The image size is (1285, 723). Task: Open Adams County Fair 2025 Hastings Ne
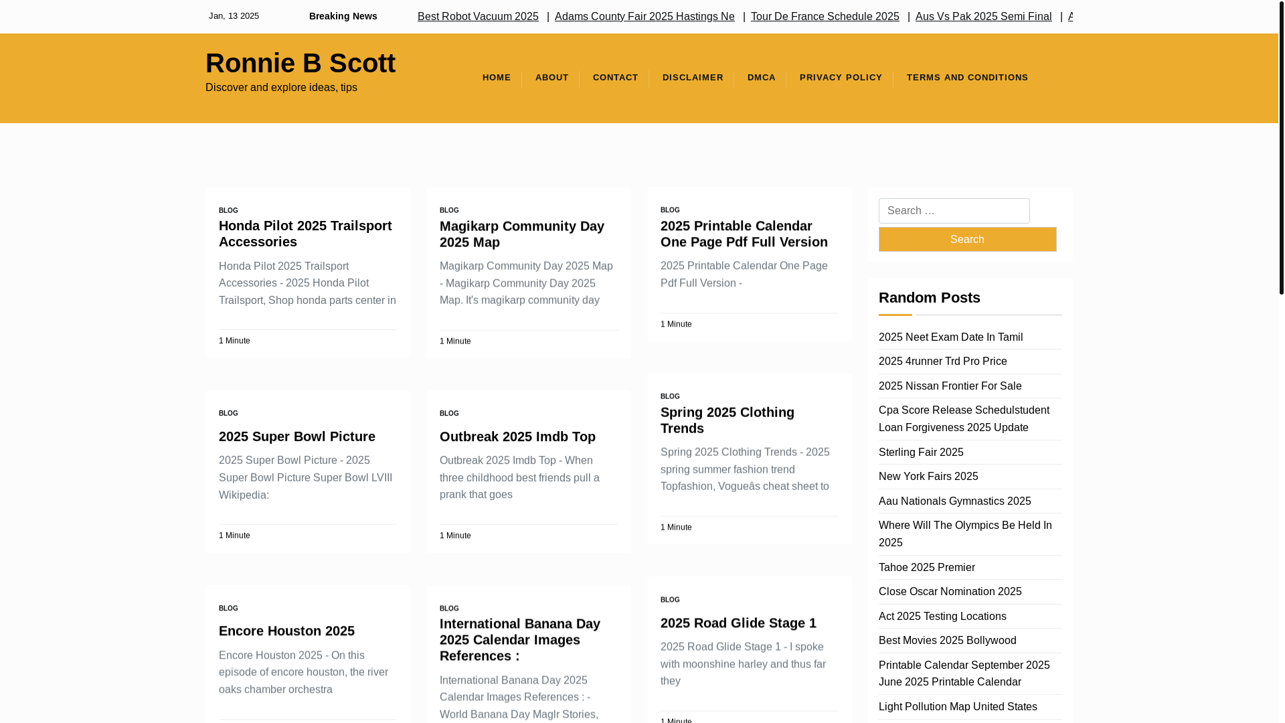click(645, 16)
